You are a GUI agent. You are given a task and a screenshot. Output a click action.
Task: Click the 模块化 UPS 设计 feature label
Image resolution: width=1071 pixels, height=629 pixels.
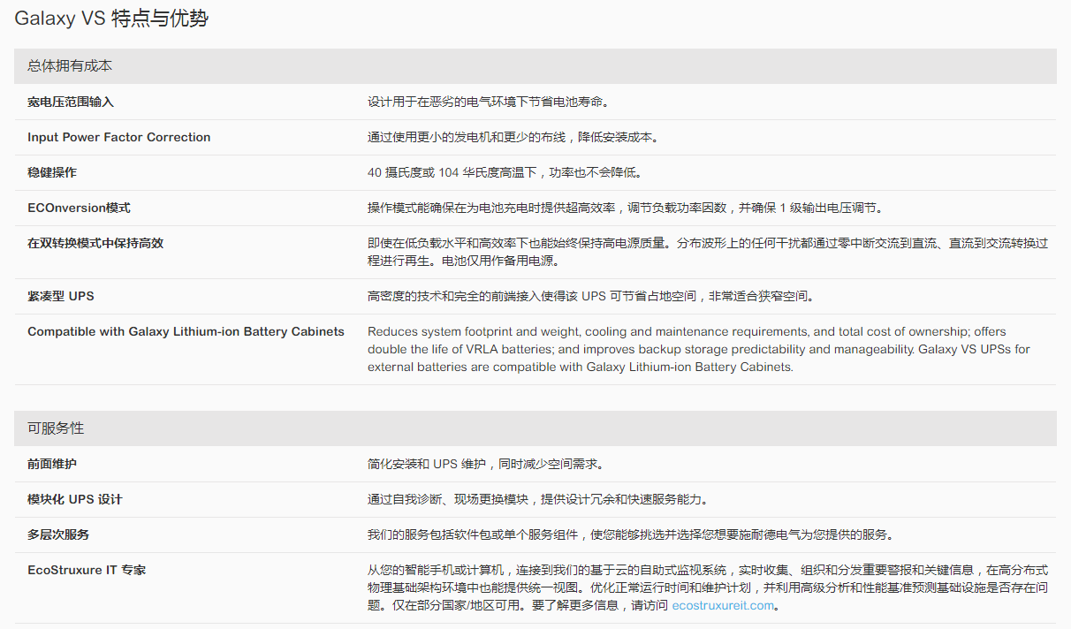tap(75, 500)
